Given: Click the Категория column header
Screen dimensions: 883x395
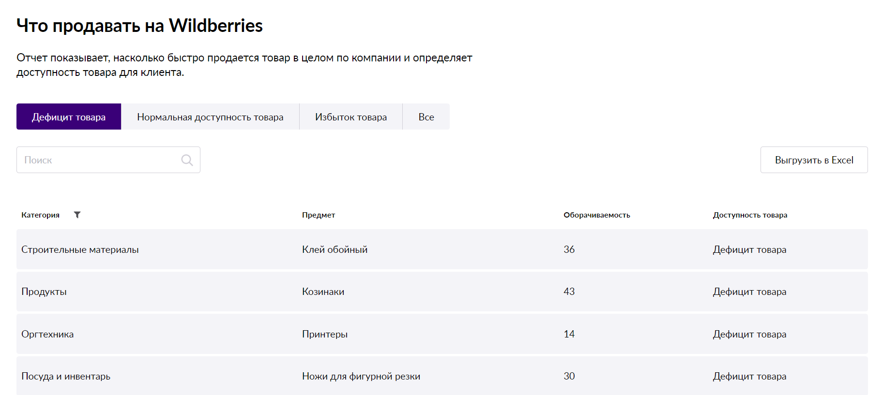Looking at the screenshot, I should [x=41, y=215].
